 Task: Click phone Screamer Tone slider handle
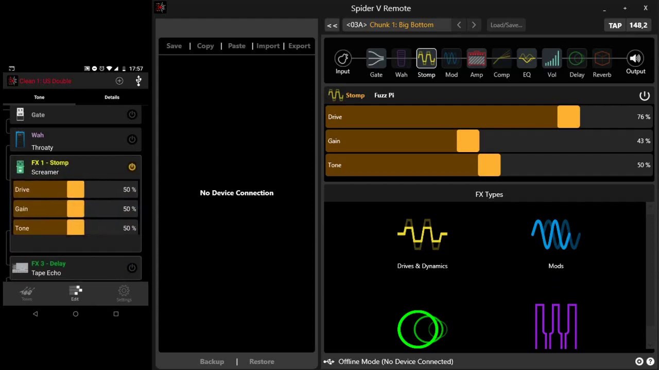pyautogui.click(x=76, y=228)
